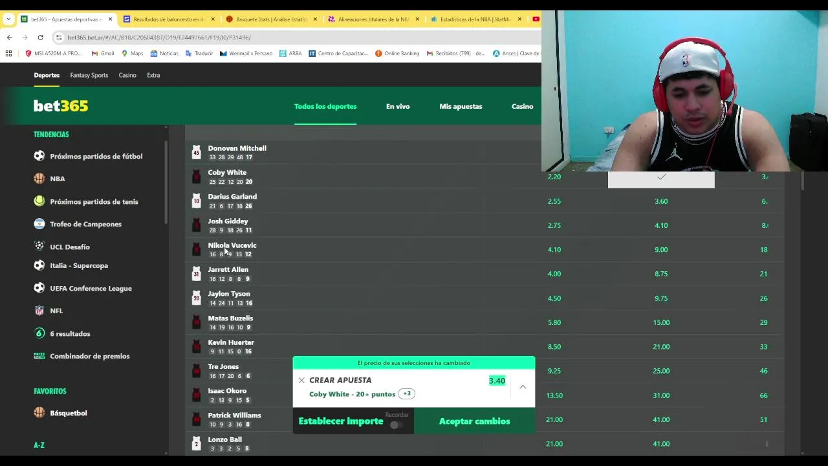828x466 pixels.
Task: Open the MSI A520M-A PRO bookmark
Action: [54, 54]
